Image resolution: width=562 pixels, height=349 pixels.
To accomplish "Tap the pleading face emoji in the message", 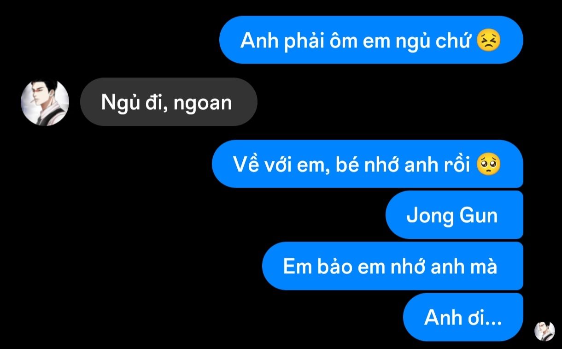I will pyautogui.click(x=489, y=165).
